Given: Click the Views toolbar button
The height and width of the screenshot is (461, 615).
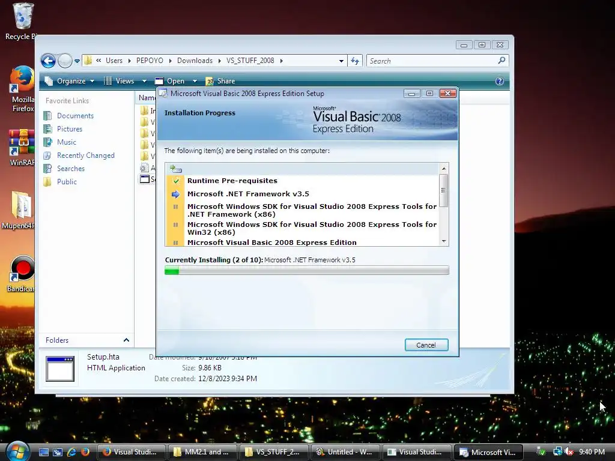Looking at the screenshot, I should (x=120, y=81).
